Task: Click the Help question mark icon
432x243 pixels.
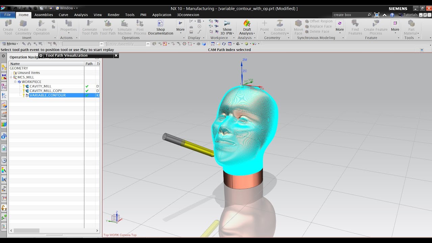Action: coord(392,15)
